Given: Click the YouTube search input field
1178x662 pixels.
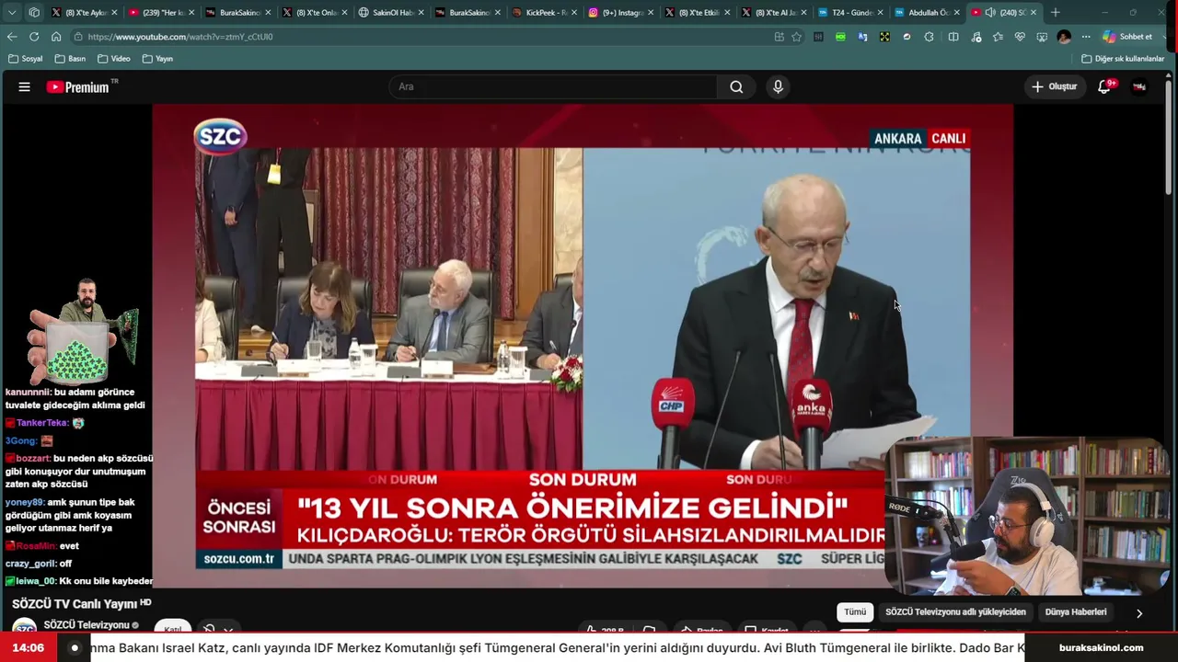Looking at the screenshot, I should [552, 86].
